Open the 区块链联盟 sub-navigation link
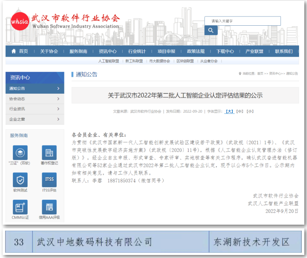 tap(185, 61)
